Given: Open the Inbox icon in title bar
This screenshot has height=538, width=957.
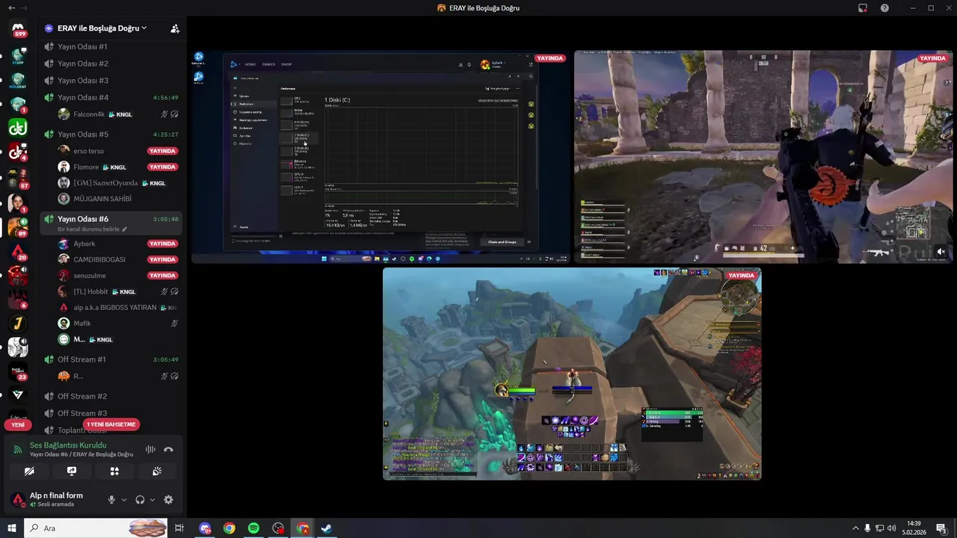Looking at the screenshot, I should tap(863, 8).
